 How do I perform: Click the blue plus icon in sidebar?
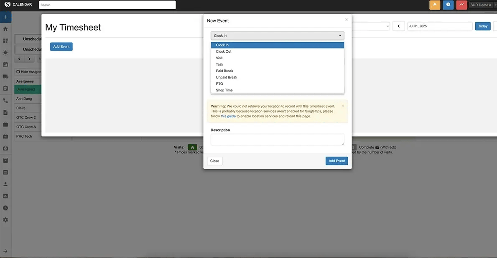click(5, 17)
